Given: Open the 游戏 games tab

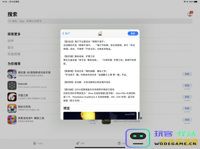Looking at the screenshot, I should (80, 143).
